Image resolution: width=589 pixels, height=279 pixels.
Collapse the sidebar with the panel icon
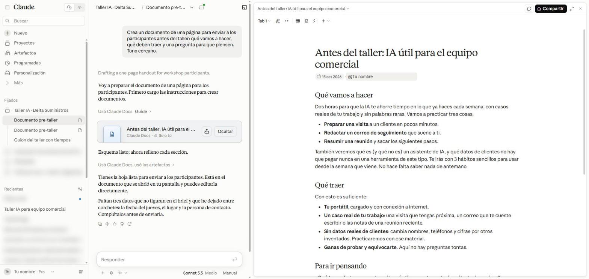7,7
